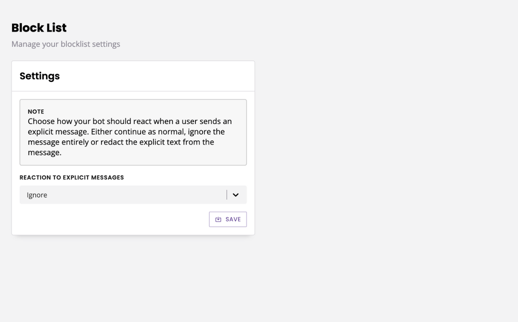Click the download-tray icon inside Save
518x322 pixels.
click(218, 219)
